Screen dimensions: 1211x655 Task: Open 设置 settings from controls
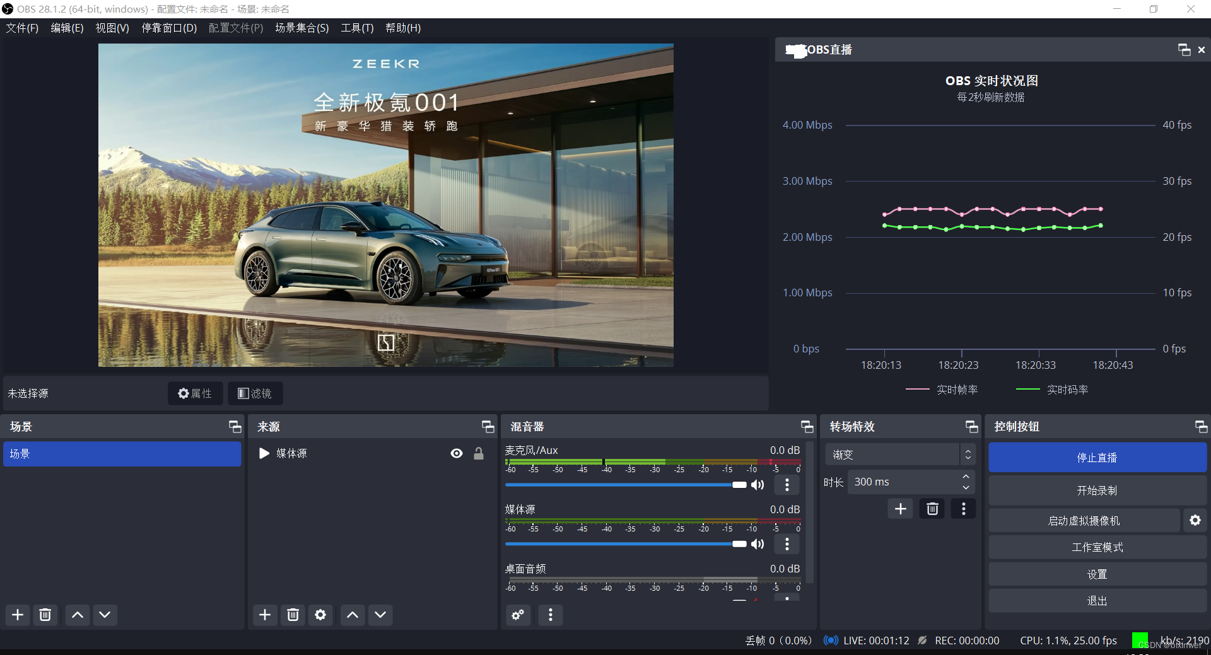click(x=1097, y=574)
